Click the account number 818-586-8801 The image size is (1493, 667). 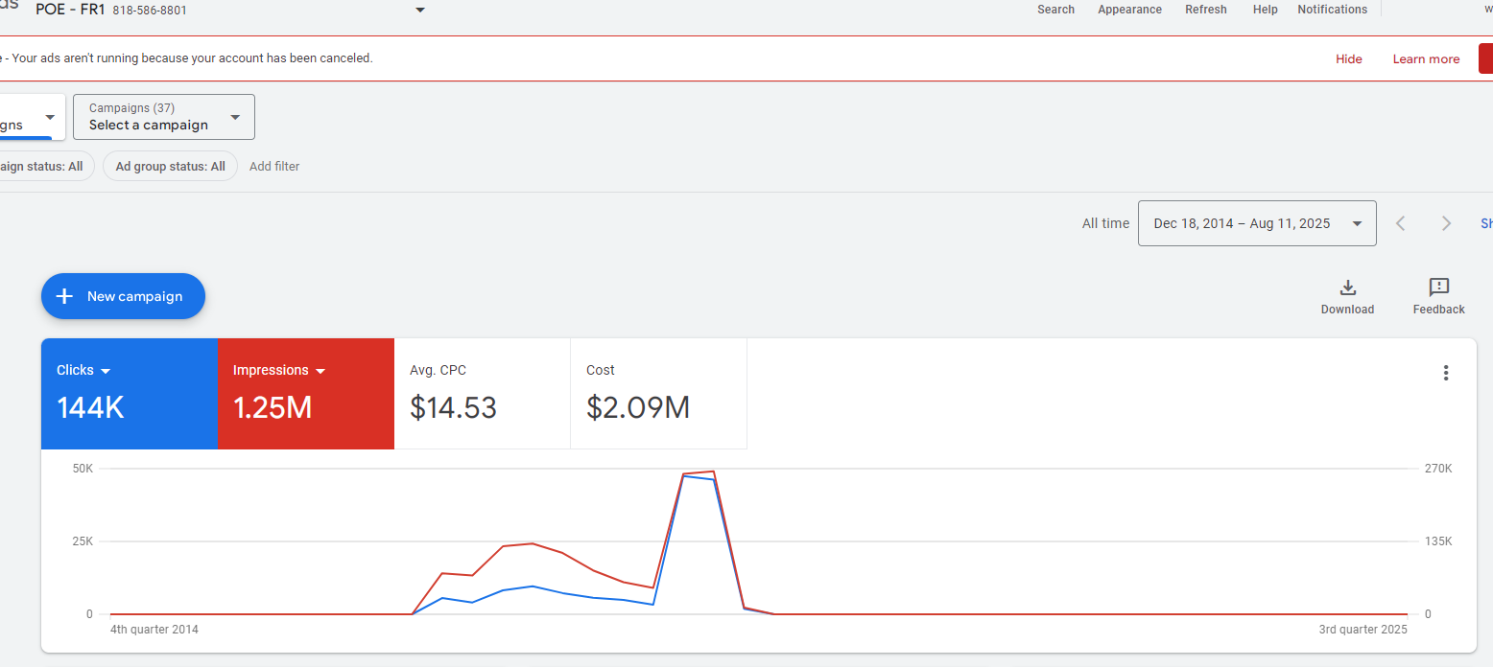click(x=150, y=11)
